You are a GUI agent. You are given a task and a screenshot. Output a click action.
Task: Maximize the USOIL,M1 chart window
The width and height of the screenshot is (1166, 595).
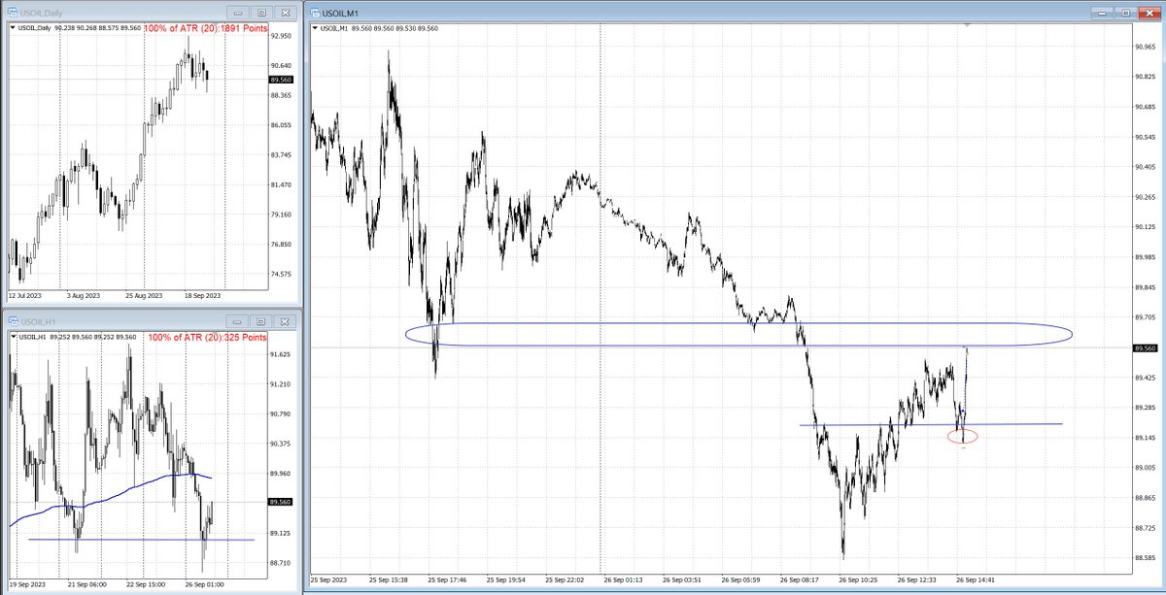click(x=1126, y=14)
